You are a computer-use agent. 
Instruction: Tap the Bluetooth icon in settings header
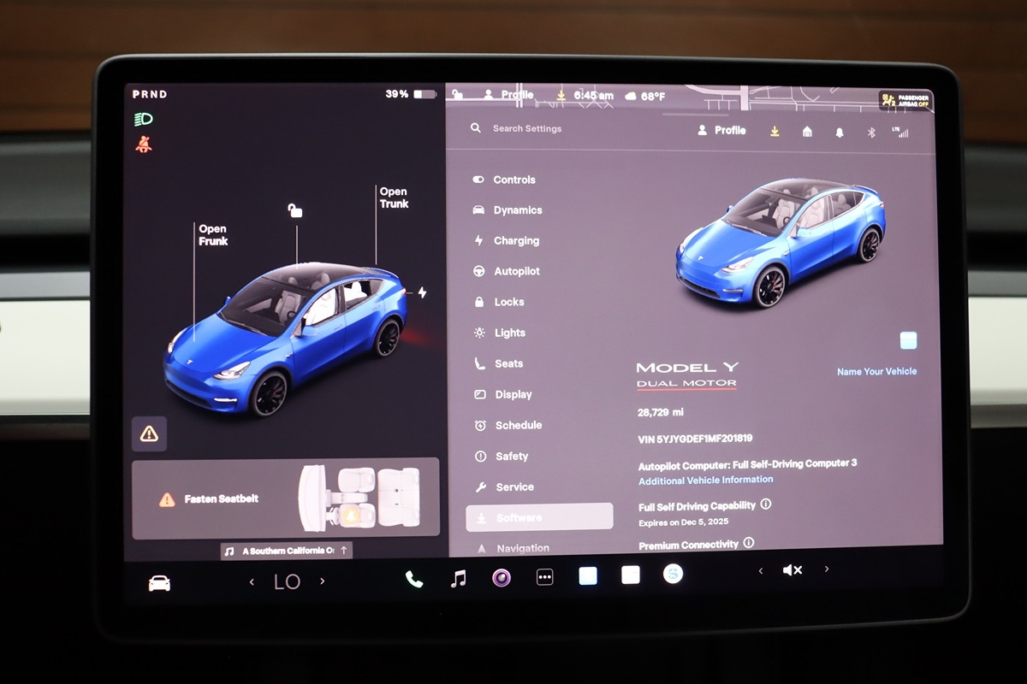coord(871,132)
